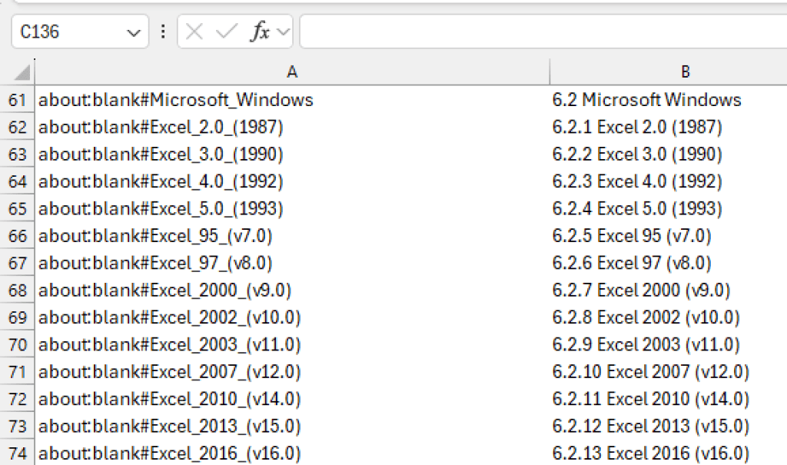
Task: Click the about:blank#Excel_95_(v7.0) cell
Action: click(292, 235)
